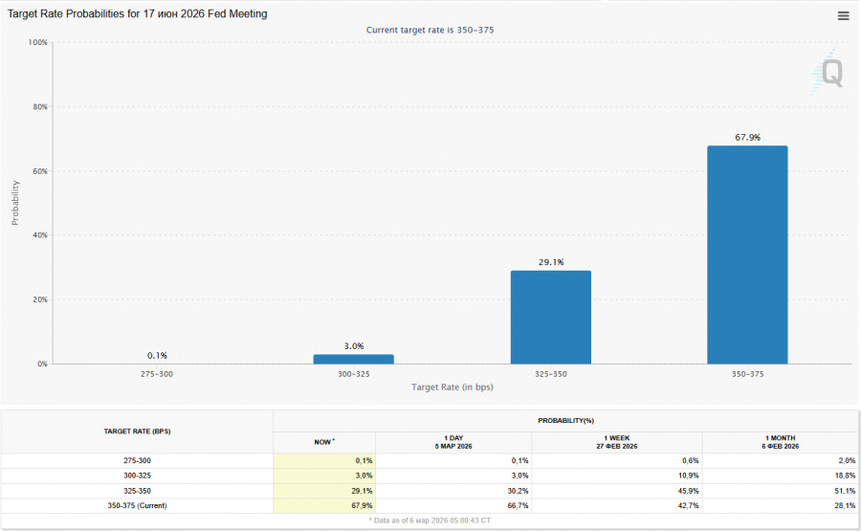Select the 325-350 table row label
This screenshot has height=531, width=861.
coord(137,491)
